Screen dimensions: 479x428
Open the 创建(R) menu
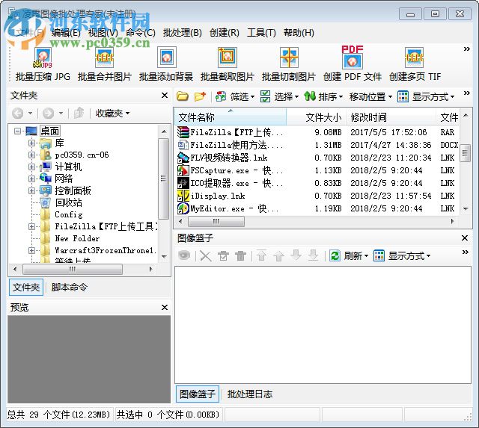(225, 32)
